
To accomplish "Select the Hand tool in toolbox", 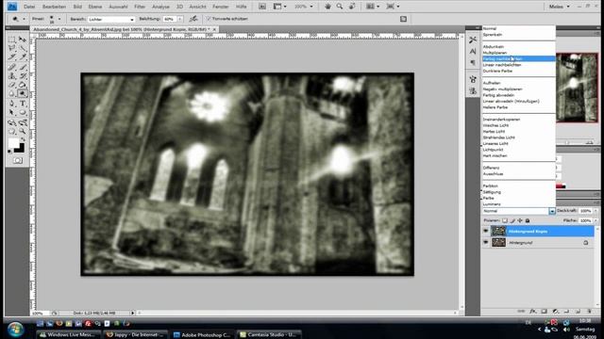I will click(11, 132).
